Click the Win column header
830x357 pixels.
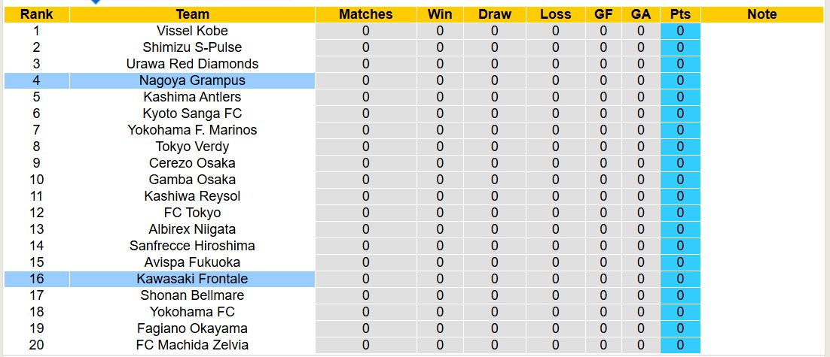pos(440,14)
